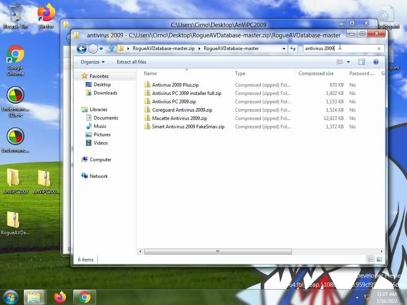Toggle the preview pane button
The width and height of the screenshot is (407, 305).
pos(362,62)
